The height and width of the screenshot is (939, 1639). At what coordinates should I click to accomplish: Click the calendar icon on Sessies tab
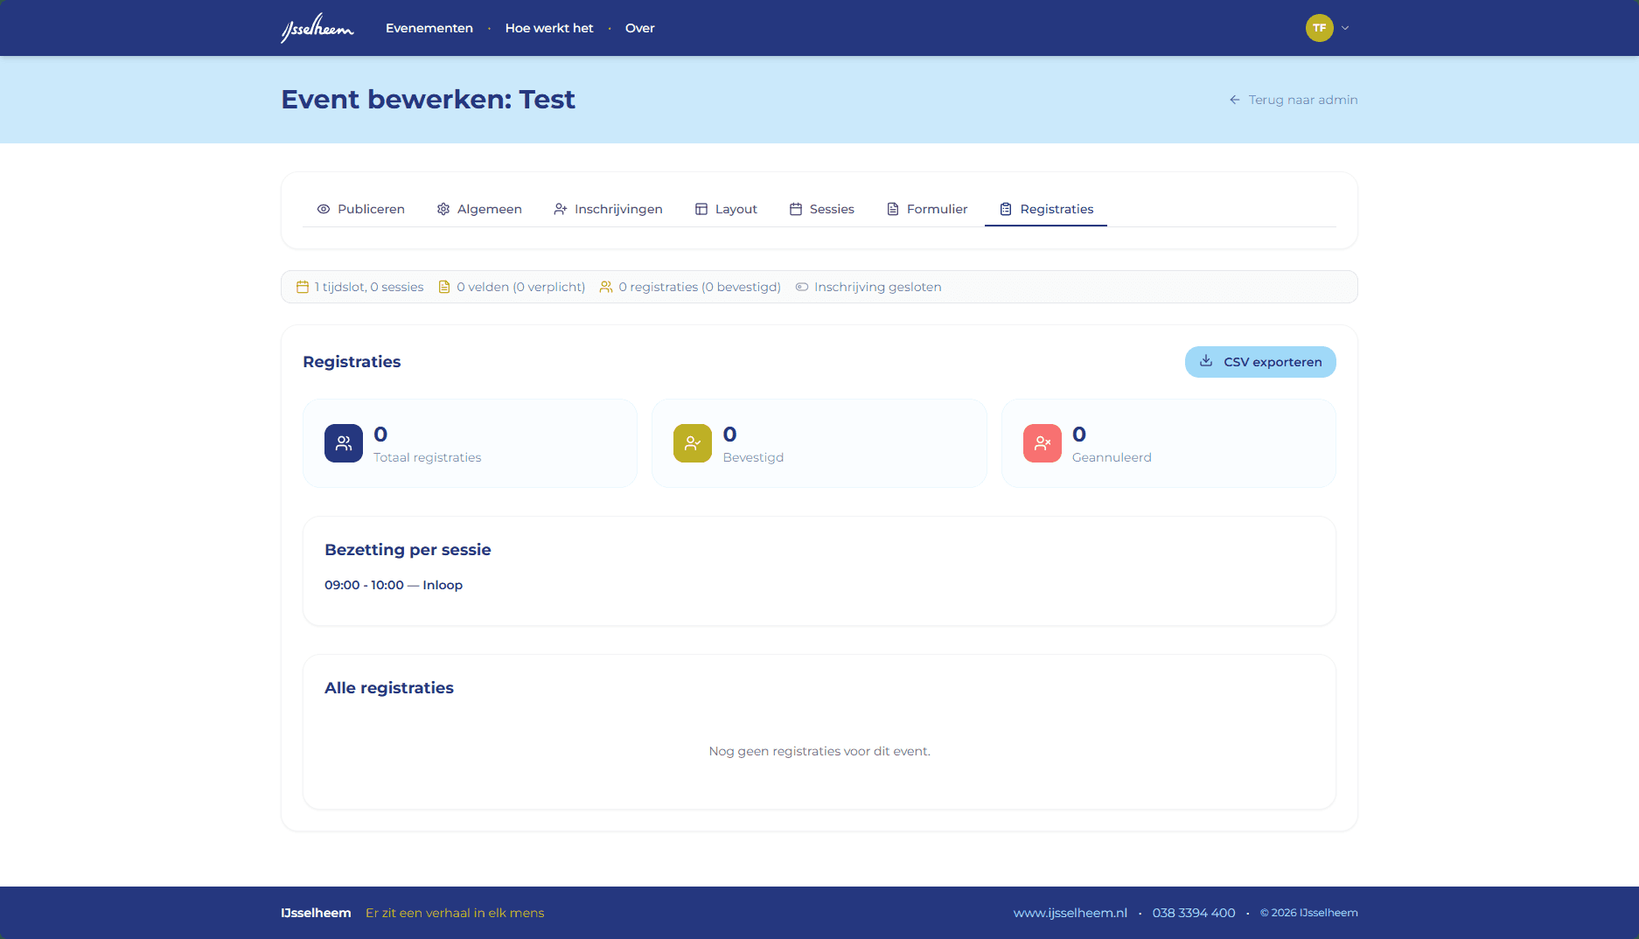point(796,209)
